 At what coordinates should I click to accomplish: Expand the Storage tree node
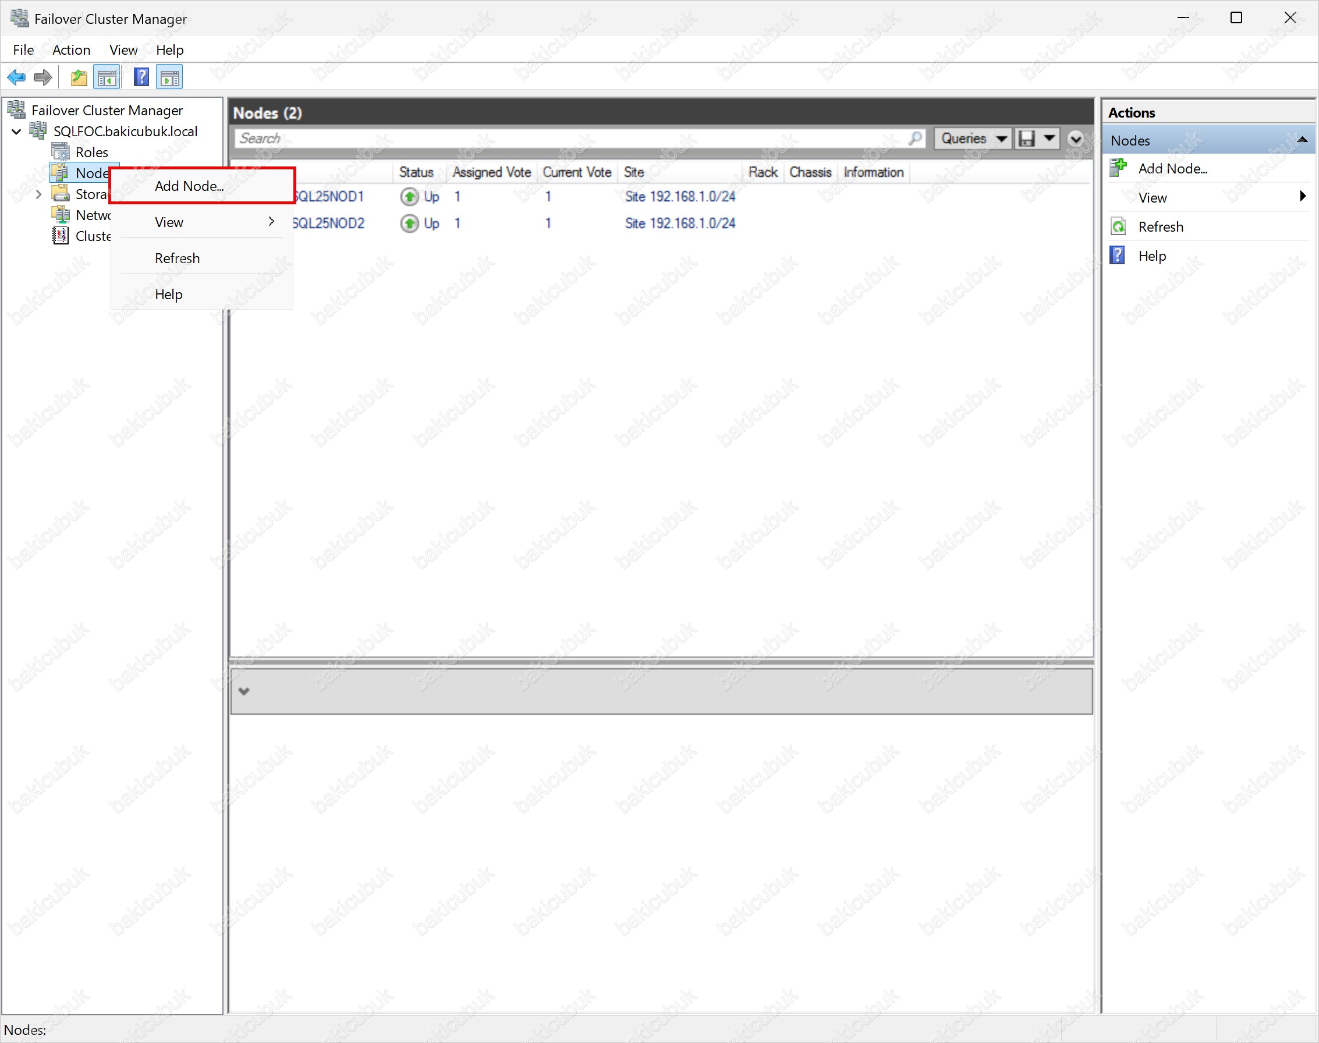[38, 194]
